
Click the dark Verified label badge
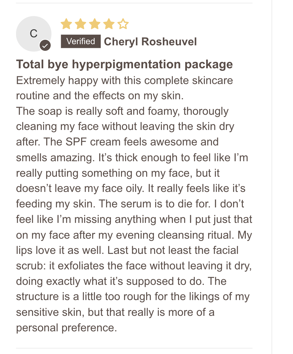tap(81, 41)
